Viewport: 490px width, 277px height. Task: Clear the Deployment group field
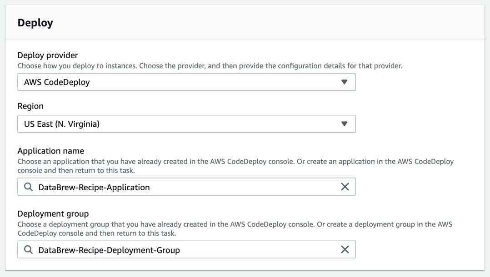tap(345, 250)
